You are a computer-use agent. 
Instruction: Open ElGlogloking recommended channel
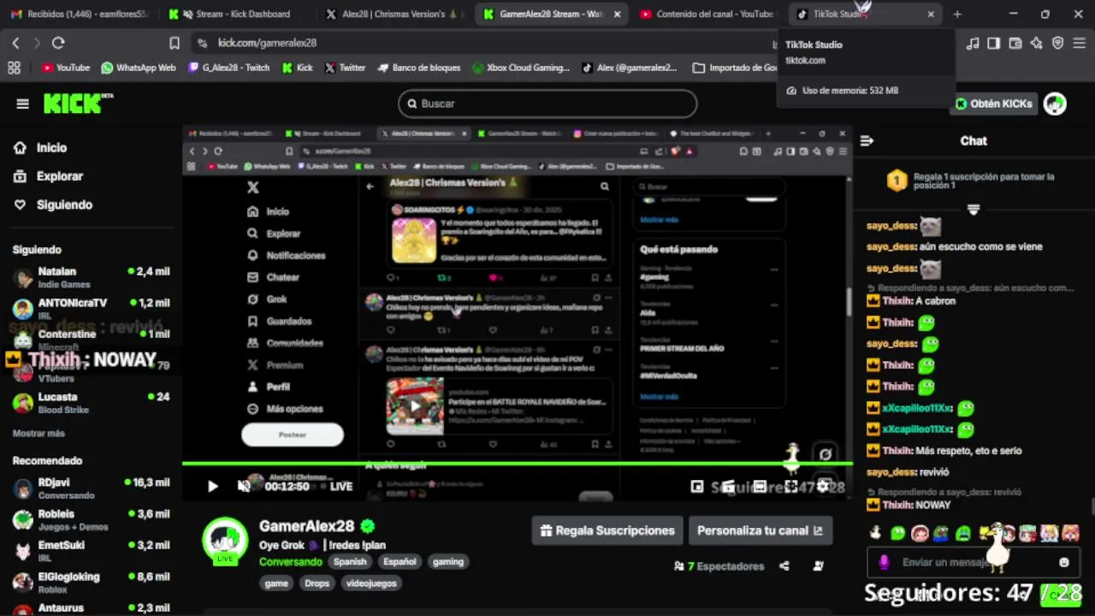coord(91,582)
